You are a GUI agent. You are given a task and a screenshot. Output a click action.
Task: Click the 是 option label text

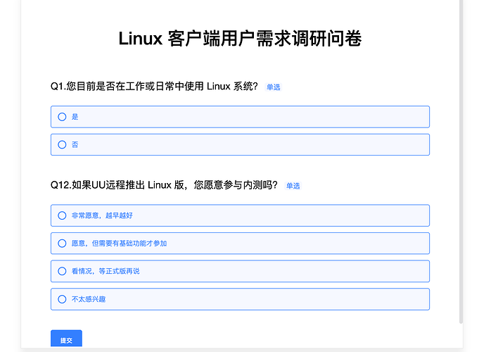click(75, 117)
